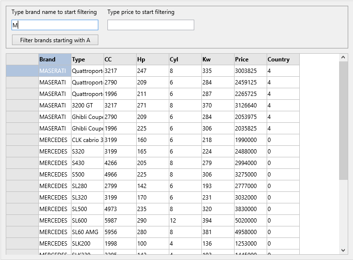Select the S430 type cell
353x260 pixels.
88,163
